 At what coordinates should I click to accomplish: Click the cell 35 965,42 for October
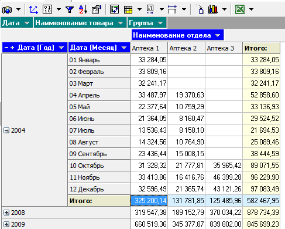point(224,166)
